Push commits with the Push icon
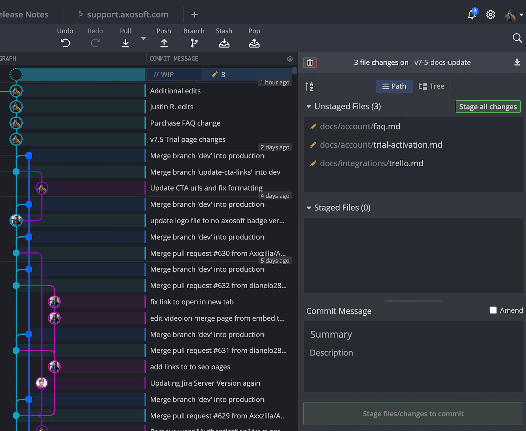Screen dimensions: 526x431 164,43
